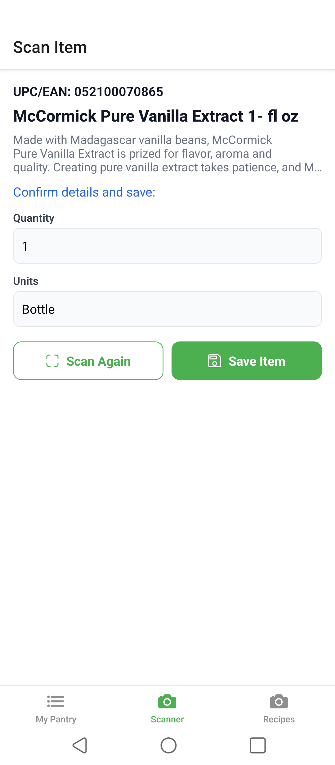Click the Save Item button
The width and height of the screenshot is (335, 765).
(x=247, y=361)
